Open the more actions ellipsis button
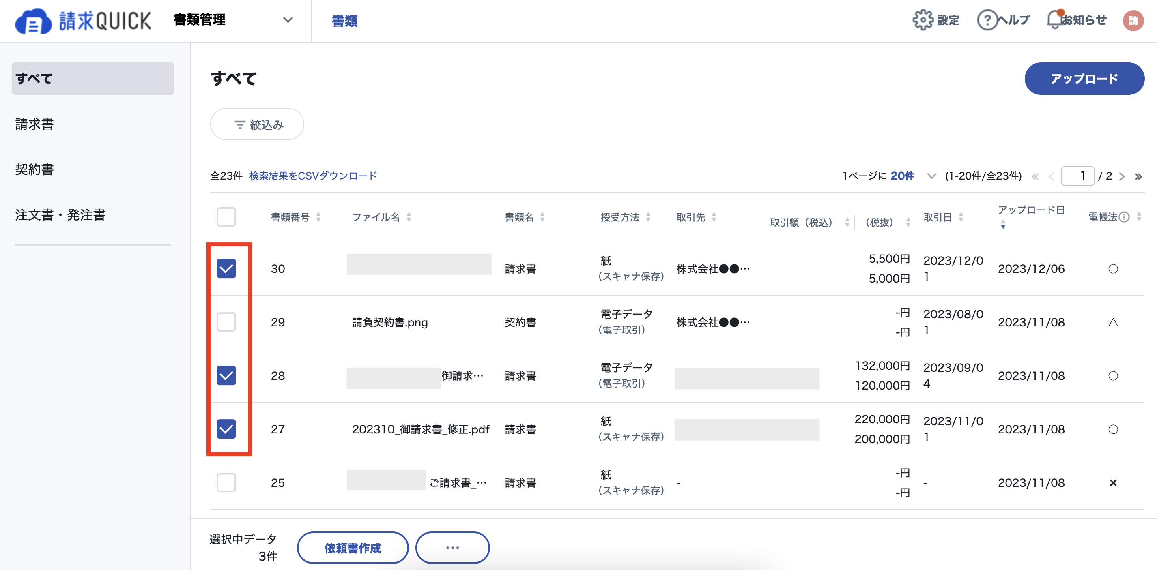1157x570 pixels. point(452,548)
